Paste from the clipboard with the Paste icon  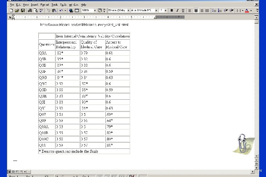point(54,10)
